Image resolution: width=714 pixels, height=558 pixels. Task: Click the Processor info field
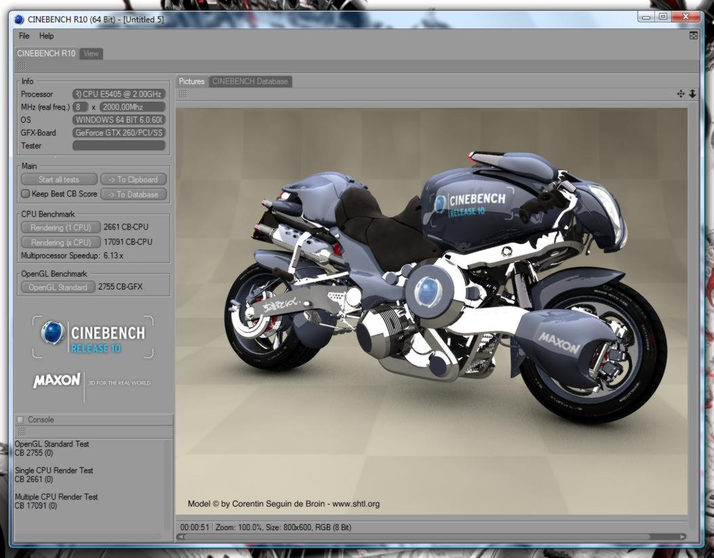coord(119,94)
